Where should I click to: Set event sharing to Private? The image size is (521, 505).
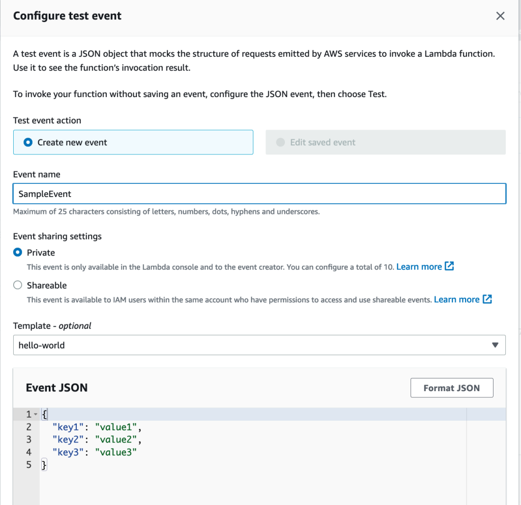pyautogui.click(x=18, y=253)
